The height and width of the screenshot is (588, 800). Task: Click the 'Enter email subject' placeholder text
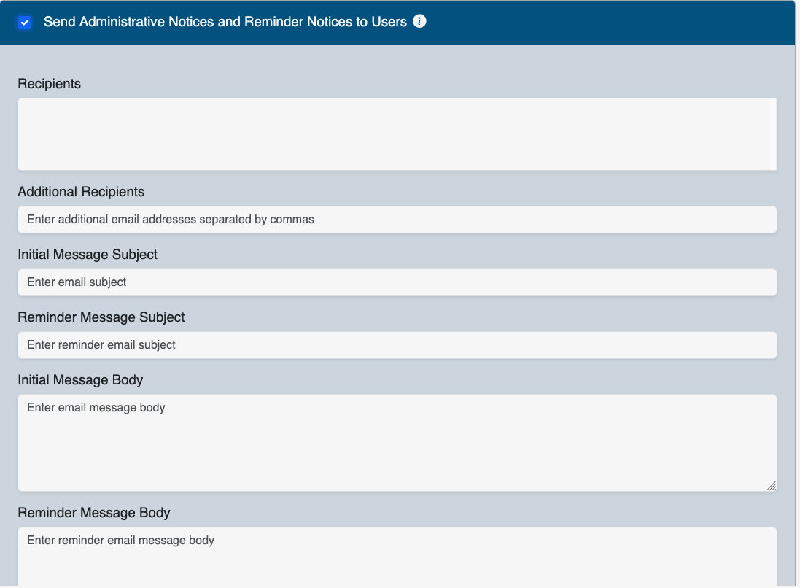pos(77,282)
